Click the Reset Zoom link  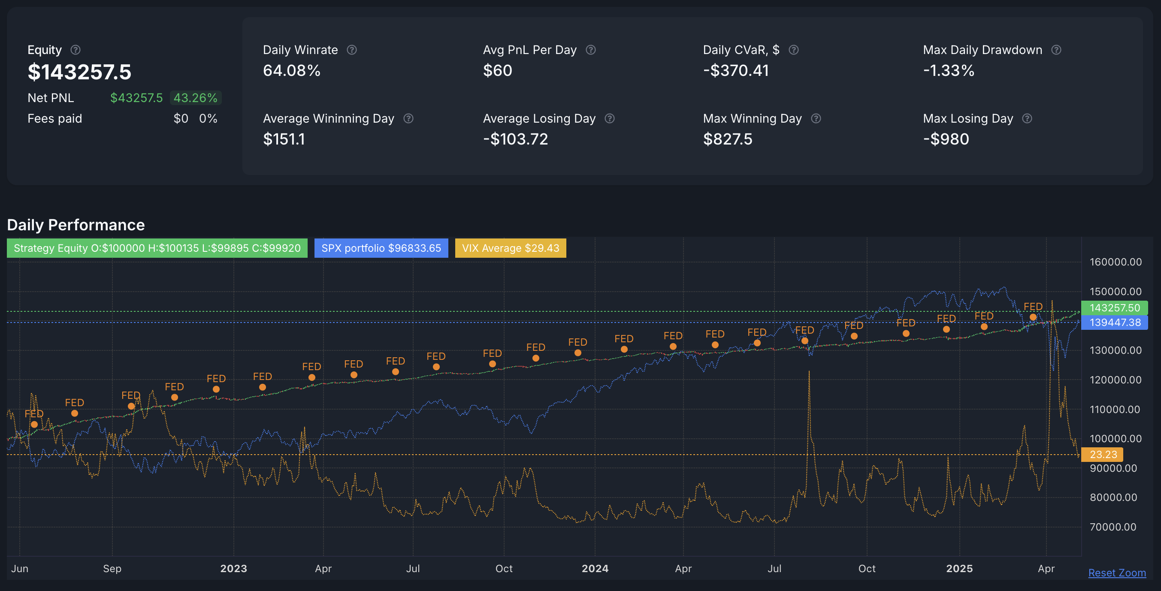click(1117, 573)
